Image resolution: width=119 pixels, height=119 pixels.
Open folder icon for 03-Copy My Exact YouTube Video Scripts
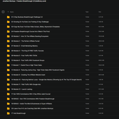click(8, 27)
